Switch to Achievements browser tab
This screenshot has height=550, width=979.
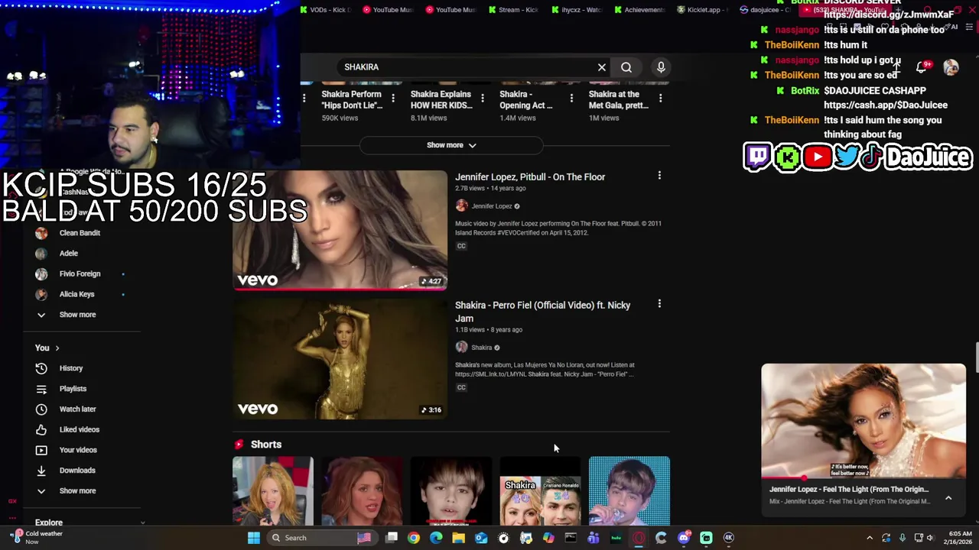[x=639, y=10]
